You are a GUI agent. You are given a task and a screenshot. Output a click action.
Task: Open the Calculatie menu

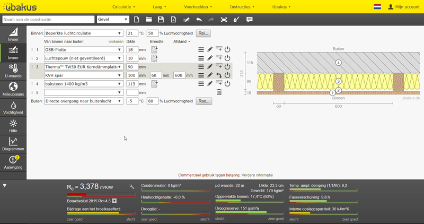tap(123, 7)
